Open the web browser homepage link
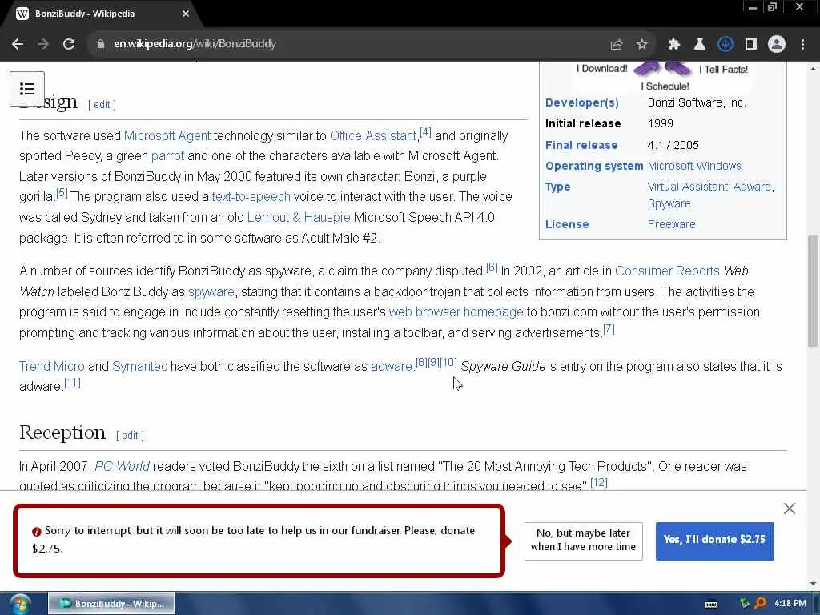This screenshot has width=820, height=615. tap(456, 312)
